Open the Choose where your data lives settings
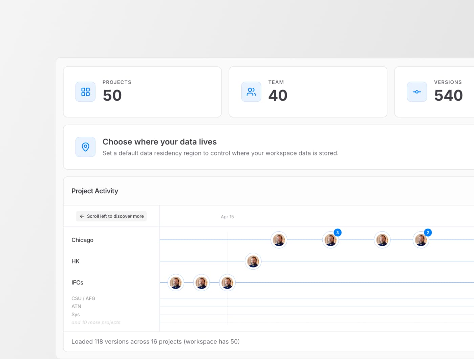This screenshot has height=359, width=474. [x=159, y=142]
